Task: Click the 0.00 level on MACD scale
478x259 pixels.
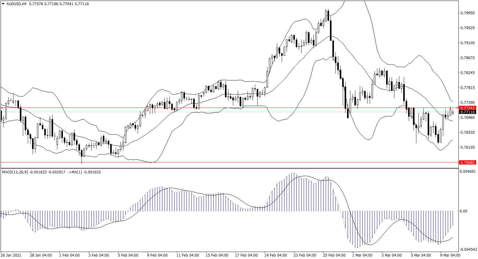Action: (x=463, y=211)
